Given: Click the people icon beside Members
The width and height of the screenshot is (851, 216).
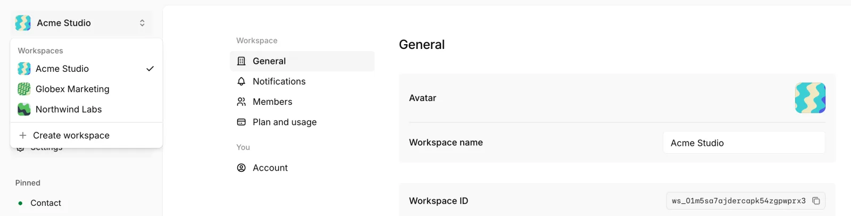Looking at the screenshot, I should click(x=241, y=102).
